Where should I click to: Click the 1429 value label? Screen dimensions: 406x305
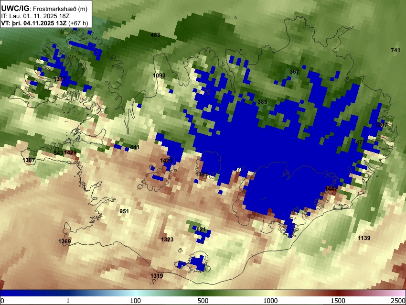tap(70, 152)
